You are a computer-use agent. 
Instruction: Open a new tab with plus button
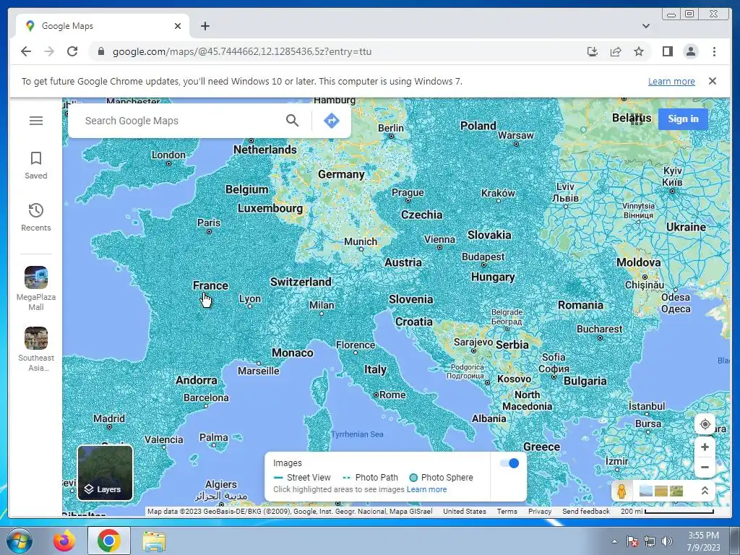(x=205, y=26)
